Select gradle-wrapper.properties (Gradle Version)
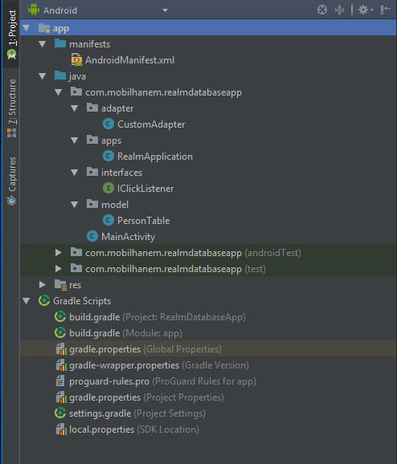This screenshot has height=464, width=397. pos(159,365)
